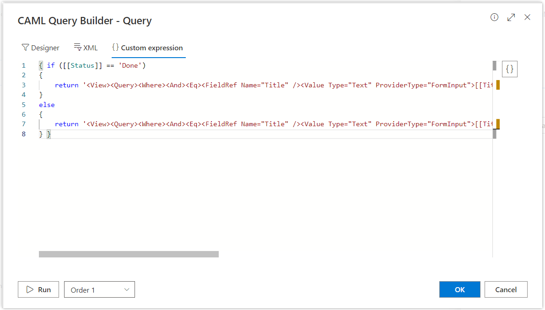Click the XML tab icon
The height and width of the screenshot is (310, 545).
coord(76,47)
